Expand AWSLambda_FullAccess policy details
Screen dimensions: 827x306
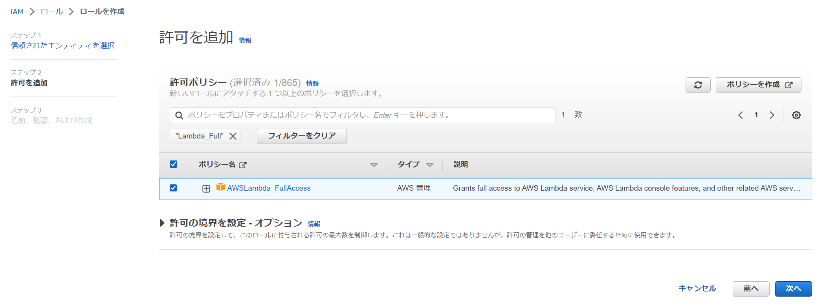pos(206,189)
